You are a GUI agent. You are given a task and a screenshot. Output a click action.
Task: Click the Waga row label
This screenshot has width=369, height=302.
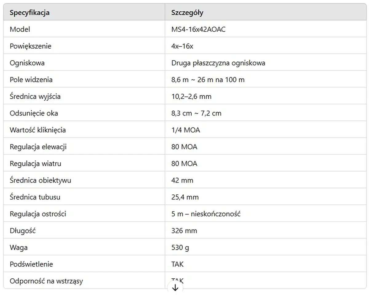(16, 247)
